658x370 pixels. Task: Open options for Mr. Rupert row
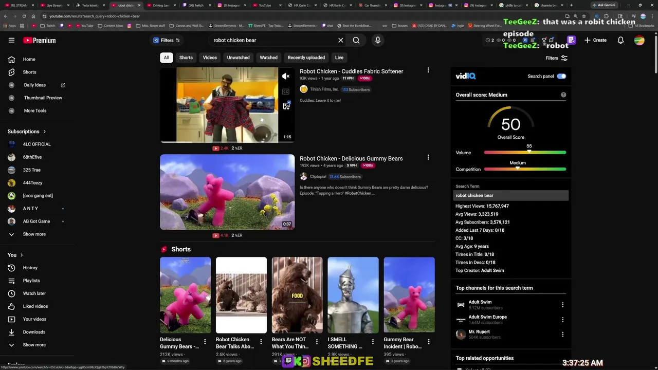562,334
